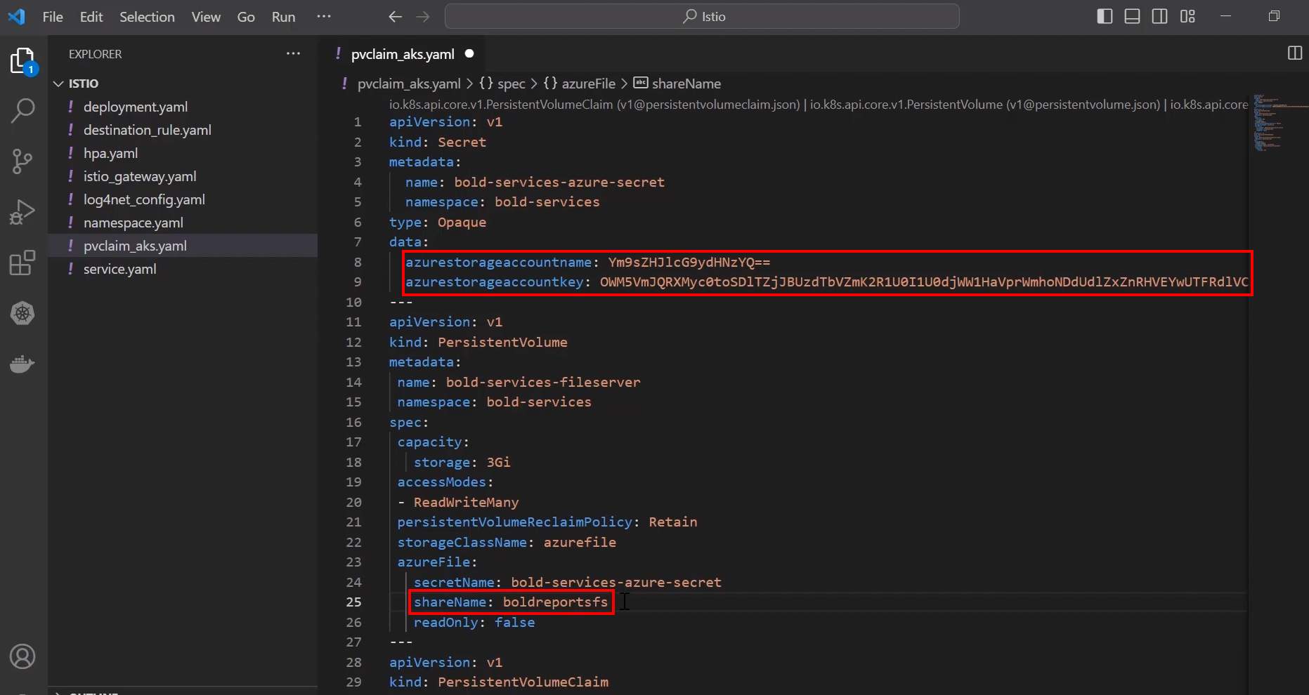The image size is (1309, 695).
Task: Toggle the secondary side bar layout icon
Action: 1160,16
